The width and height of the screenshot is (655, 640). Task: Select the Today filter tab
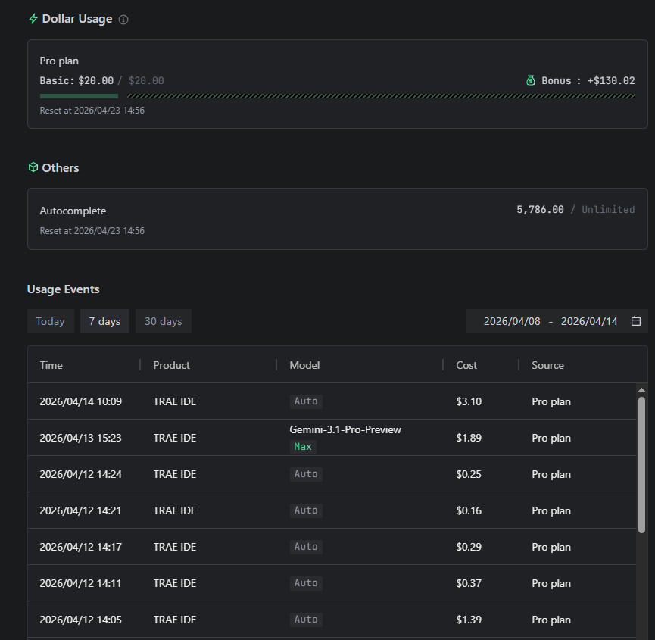[x=51, y=321]
